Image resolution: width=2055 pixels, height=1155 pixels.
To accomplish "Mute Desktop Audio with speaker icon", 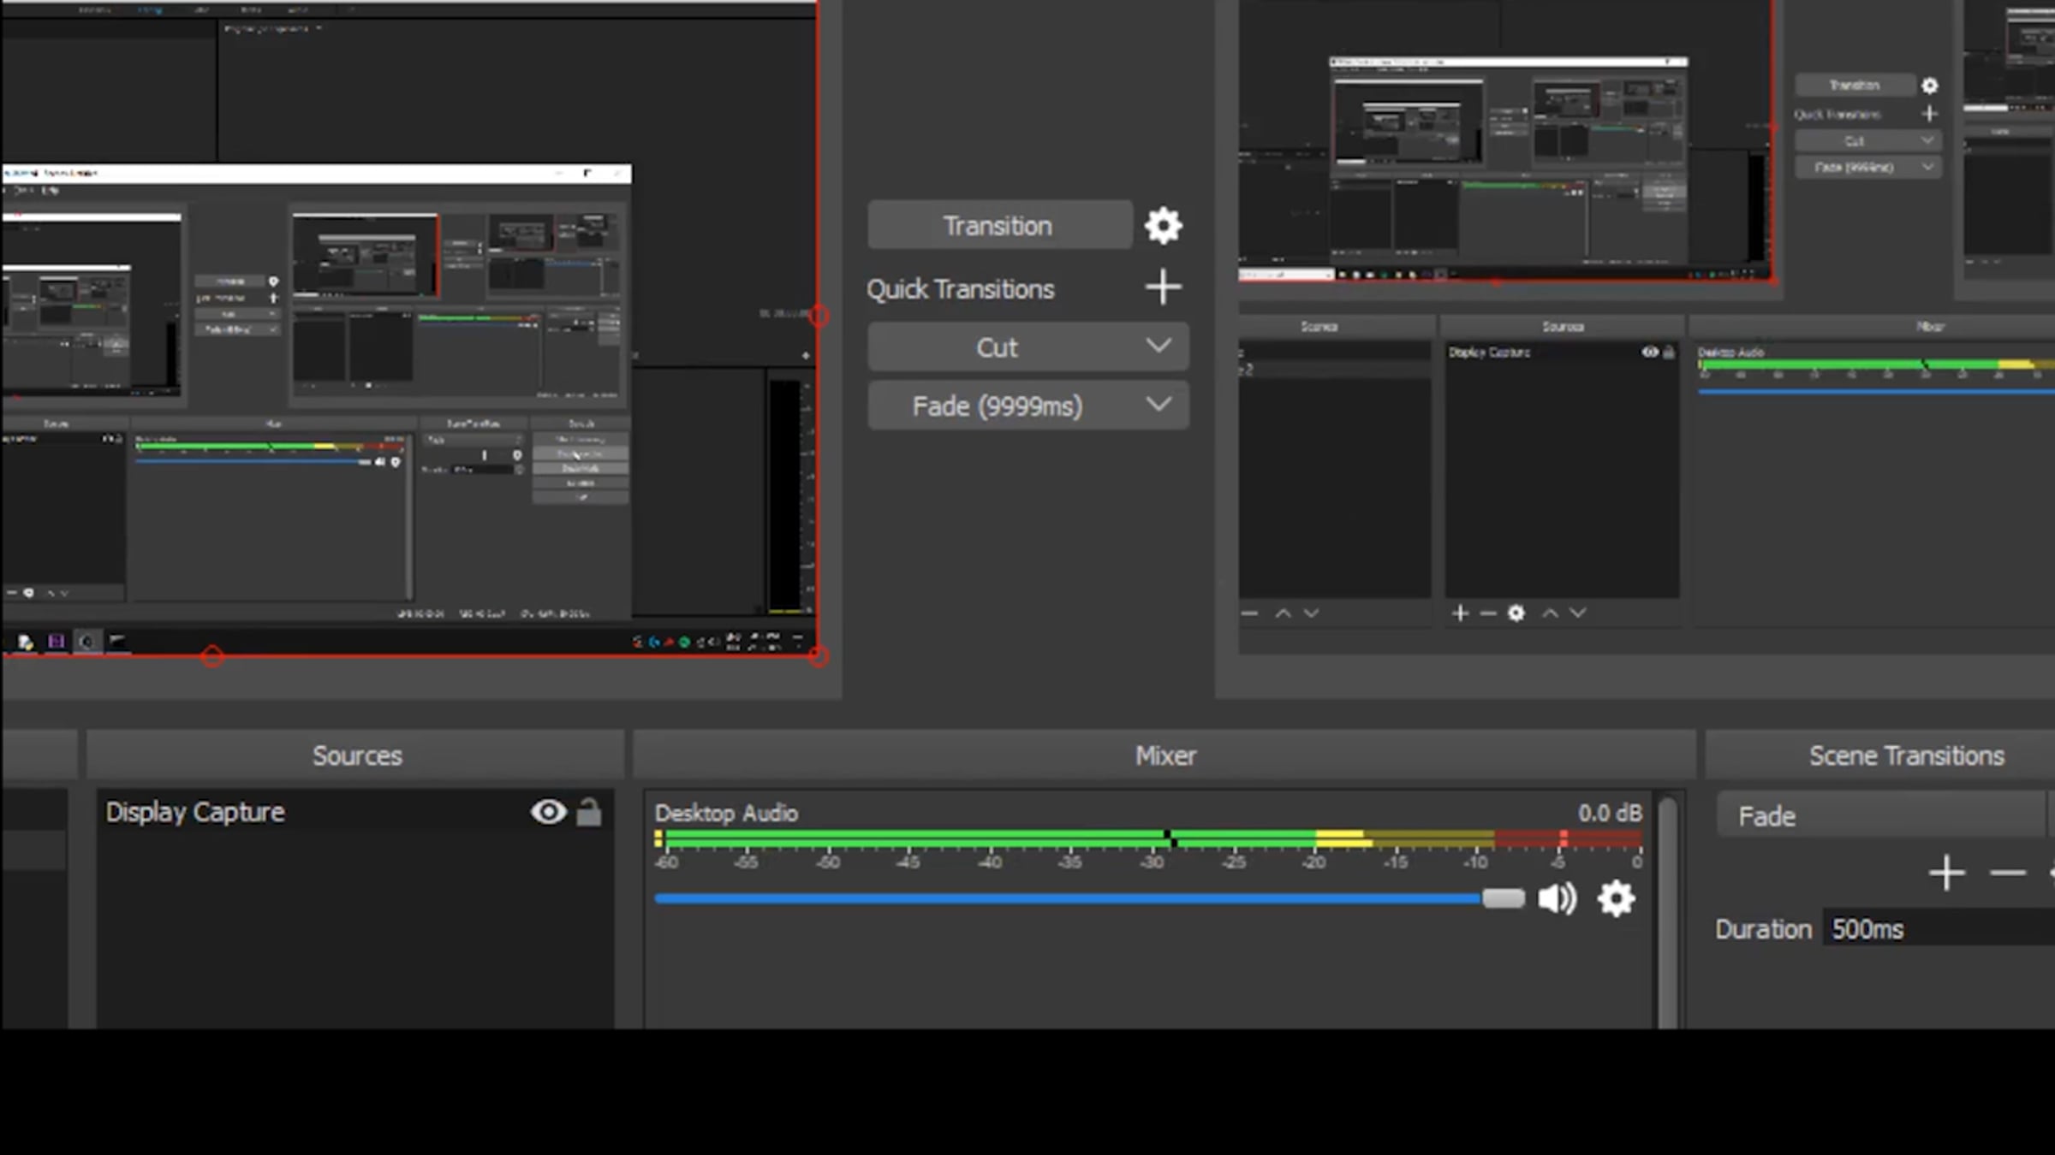I will coord(1557,898).
